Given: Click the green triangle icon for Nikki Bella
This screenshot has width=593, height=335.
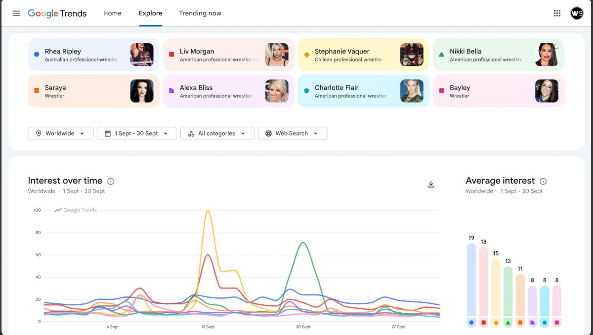Looking at the screenshot, I should 441,54.
